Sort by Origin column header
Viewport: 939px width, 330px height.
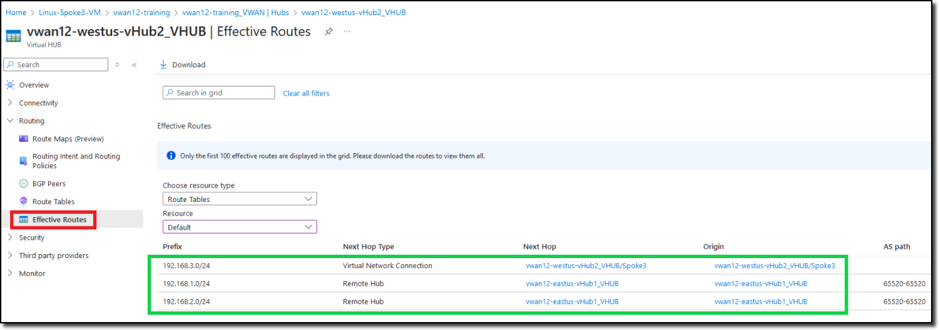tap(713, 246)
